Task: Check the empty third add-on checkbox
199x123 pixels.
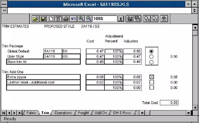Action: pyautogui.click(x=152, y=87)
